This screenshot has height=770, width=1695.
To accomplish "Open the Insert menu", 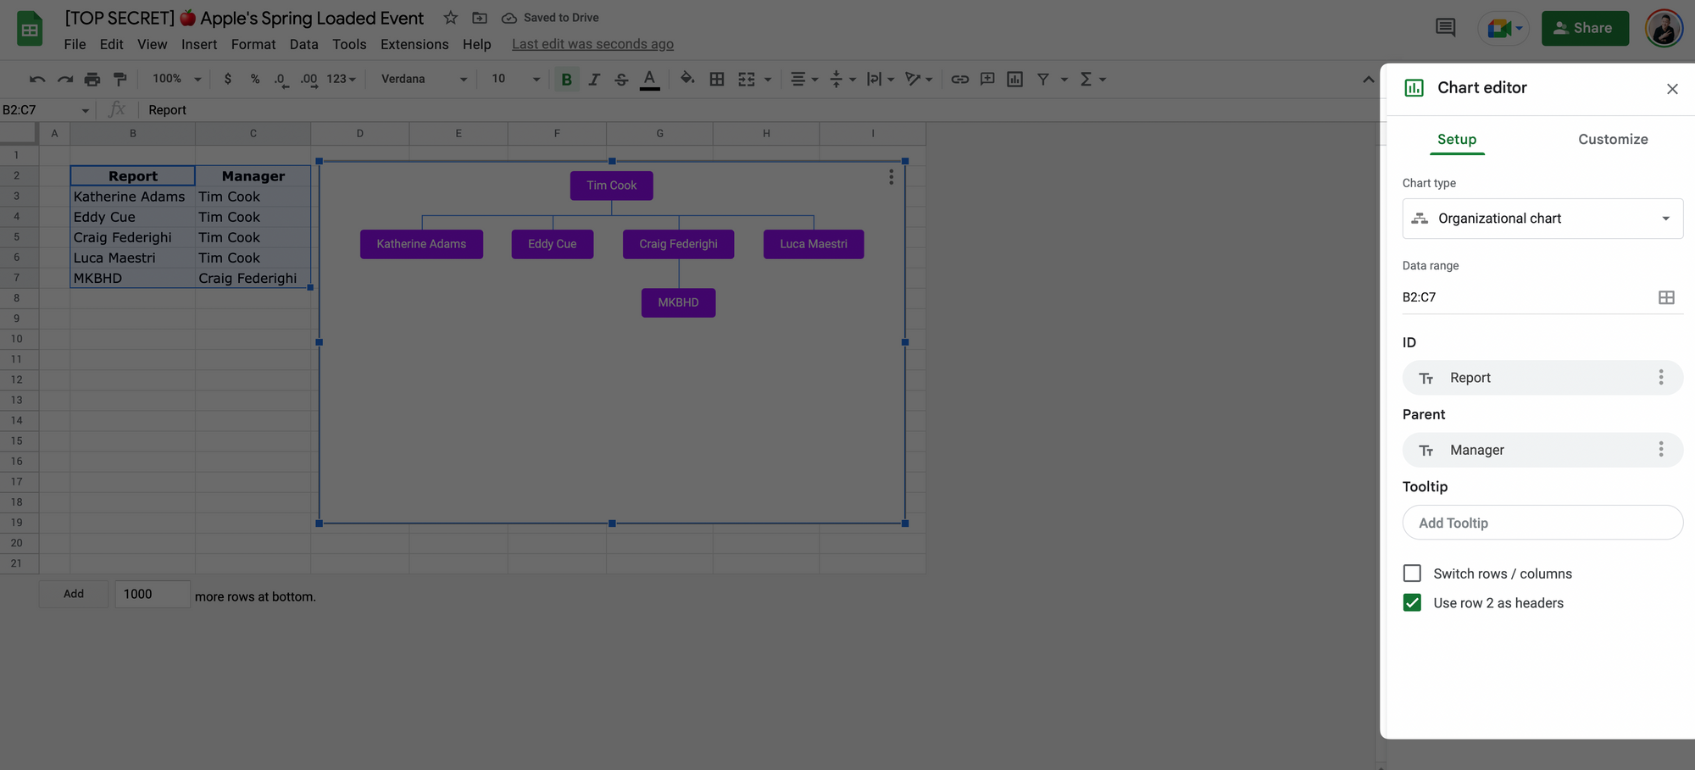I will click(x=199, y=44).
